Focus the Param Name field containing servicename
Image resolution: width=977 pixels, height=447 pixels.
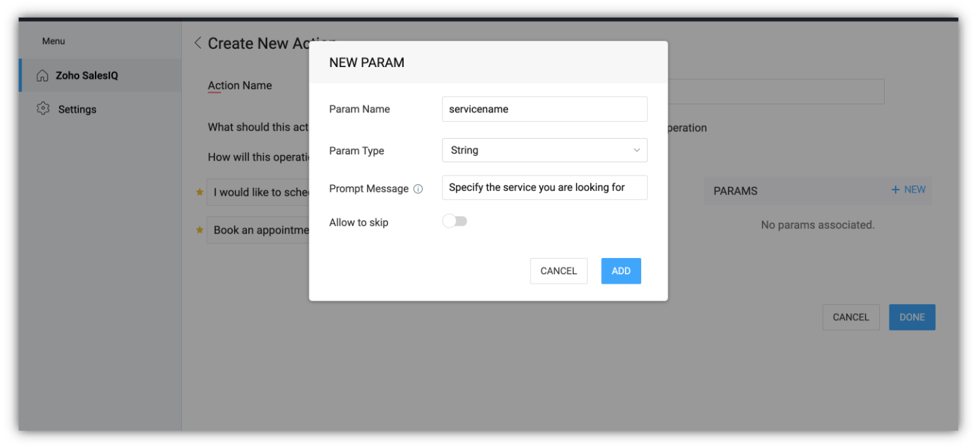pos(544,109)
